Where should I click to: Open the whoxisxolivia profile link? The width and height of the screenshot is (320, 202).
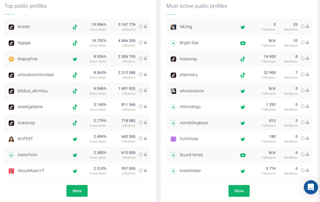pyautogui.click(x=191, y=91)
